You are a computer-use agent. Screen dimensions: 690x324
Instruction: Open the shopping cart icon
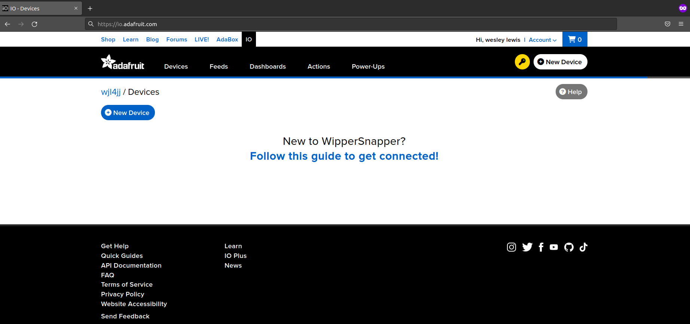pyautogui.click(x=575, y=39)
